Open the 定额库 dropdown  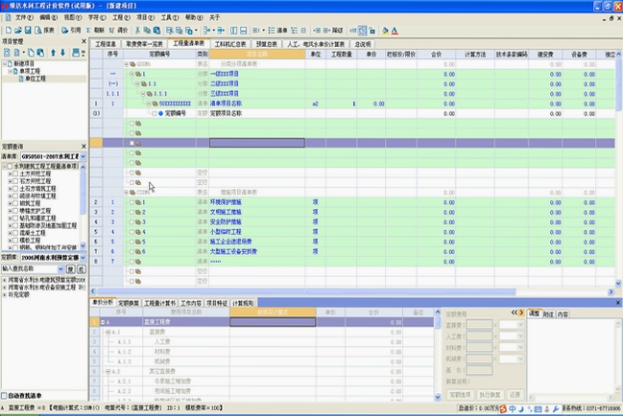tap(84, 258)
